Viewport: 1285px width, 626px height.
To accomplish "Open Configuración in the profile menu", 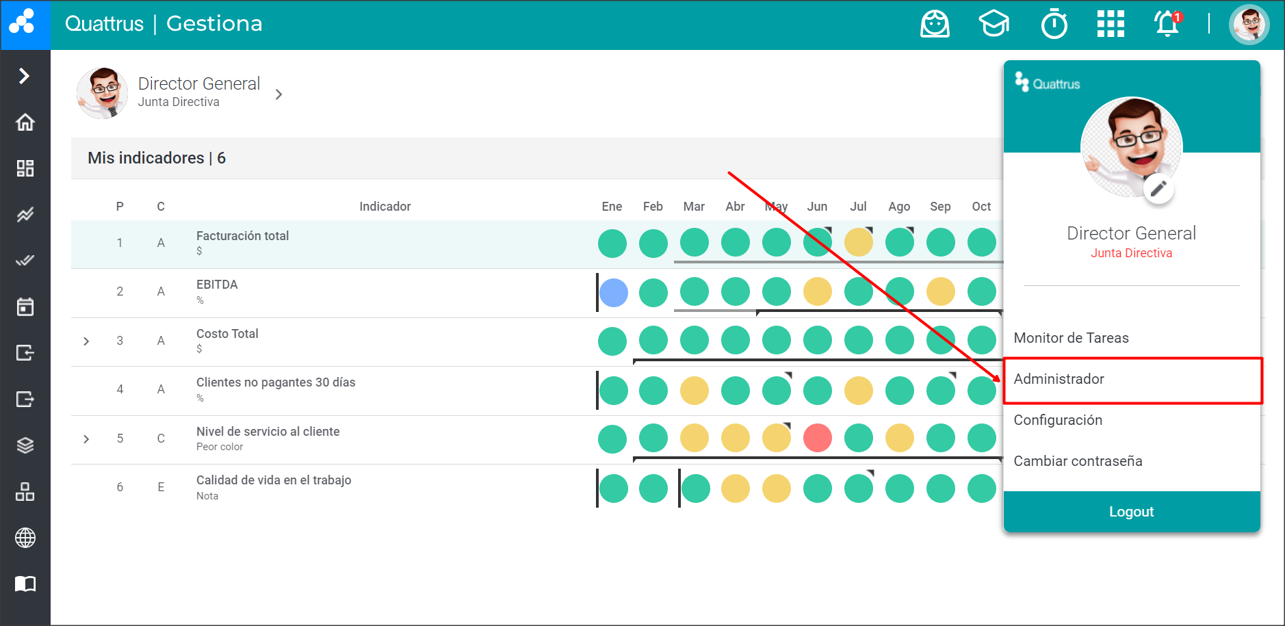I will 1058,420.
